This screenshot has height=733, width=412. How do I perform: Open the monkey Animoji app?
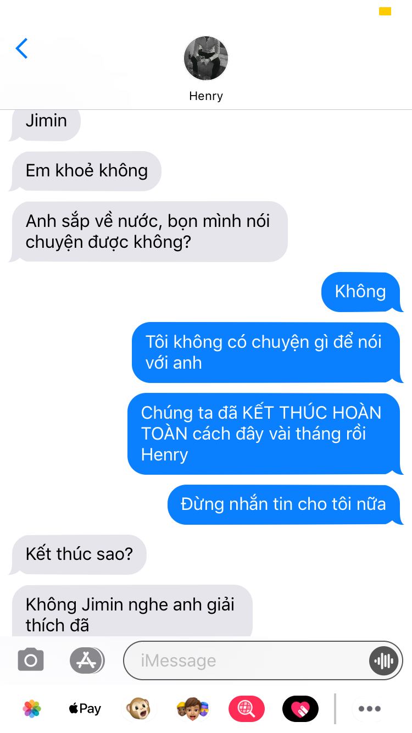tap(138, 709)
